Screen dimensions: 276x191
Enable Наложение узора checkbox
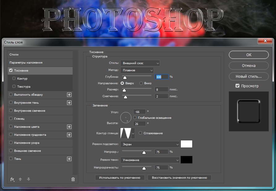tap(11, 143)
